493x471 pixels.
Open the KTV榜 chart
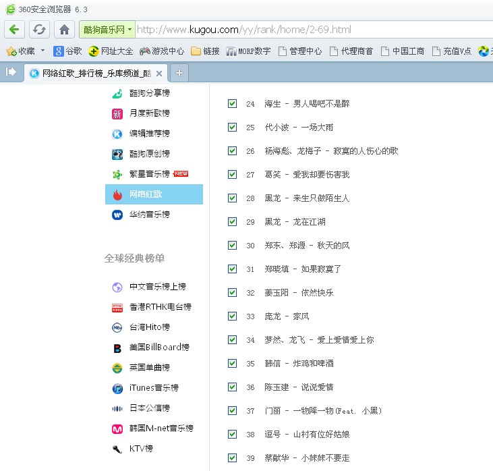click(x=141, y=449)
